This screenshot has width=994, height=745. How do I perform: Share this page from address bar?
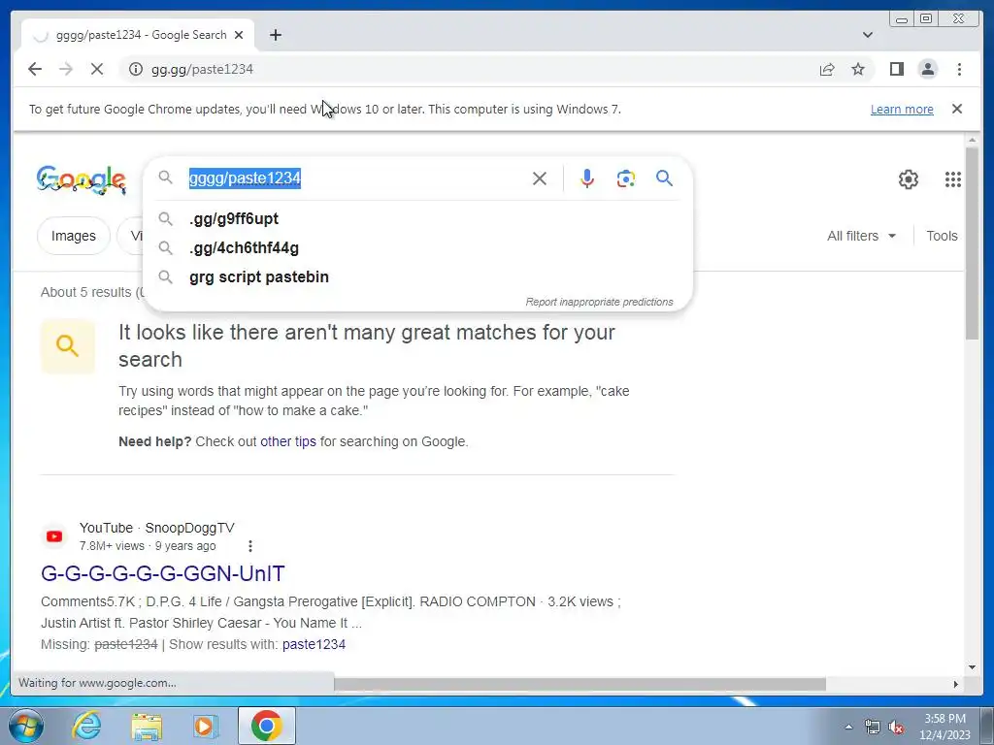[827, 69]
